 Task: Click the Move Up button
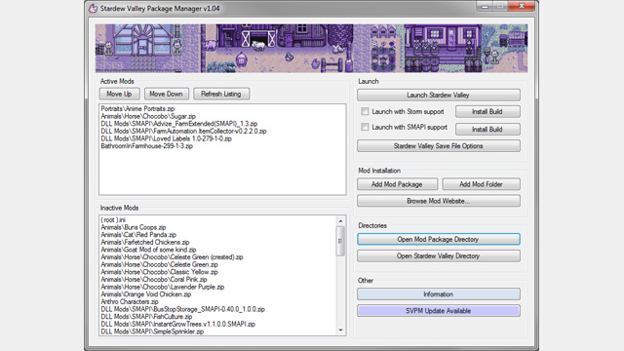point(119,94)
